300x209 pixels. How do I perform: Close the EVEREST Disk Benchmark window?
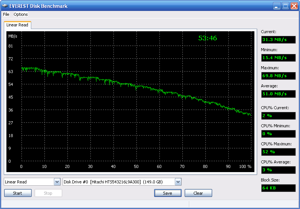(x=294, y=6)
